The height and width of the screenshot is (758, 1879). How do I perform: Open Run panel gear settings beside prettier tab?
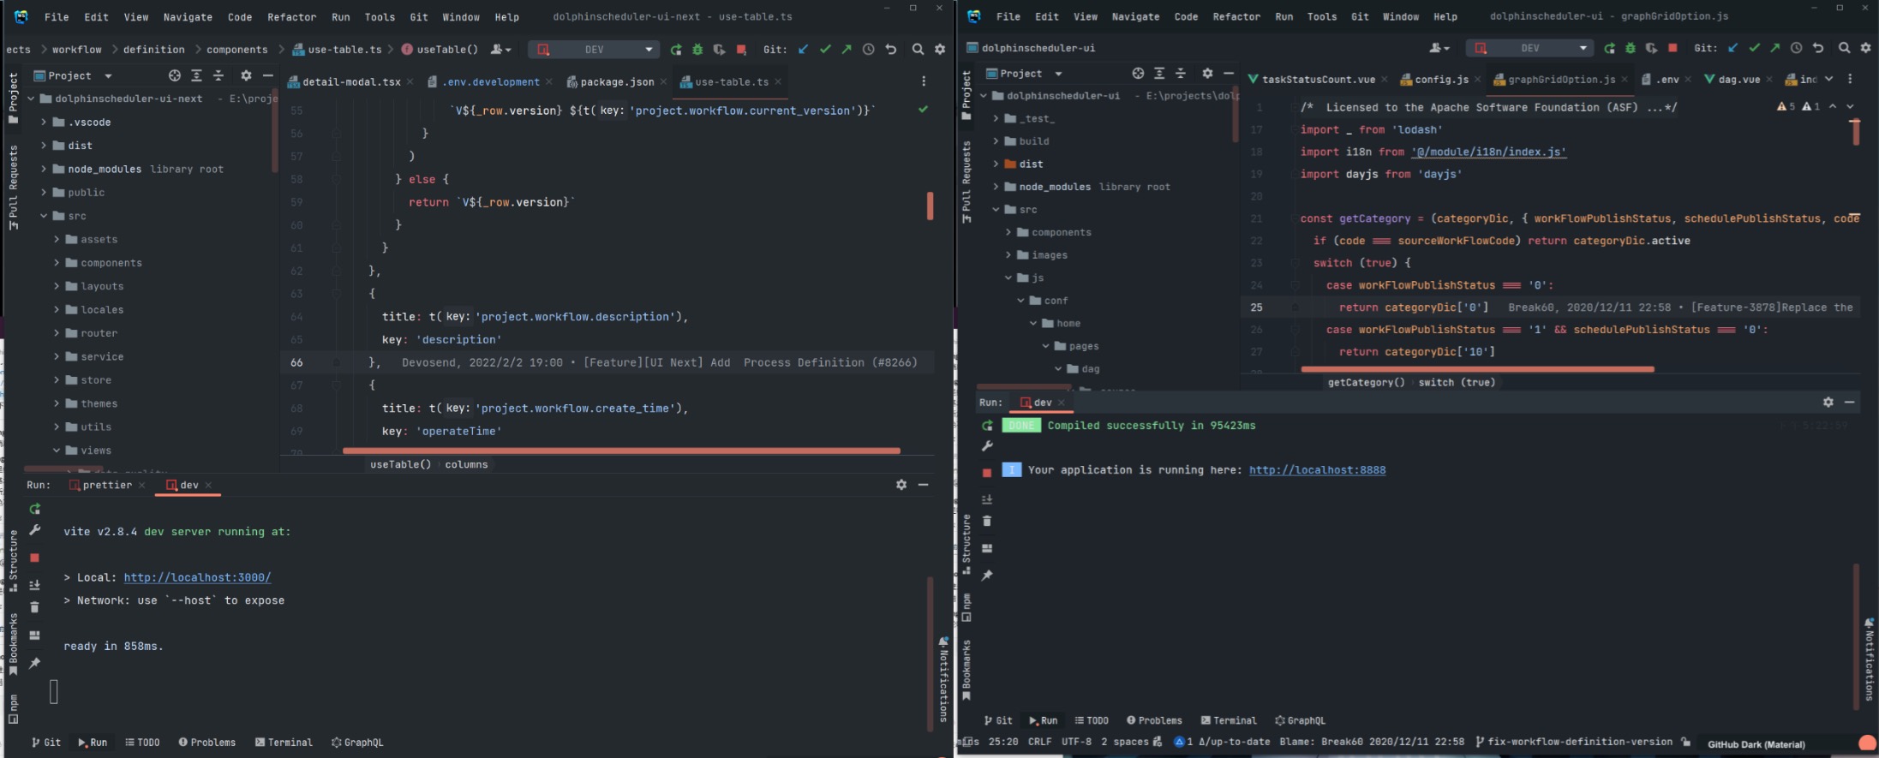pos(901,485)
